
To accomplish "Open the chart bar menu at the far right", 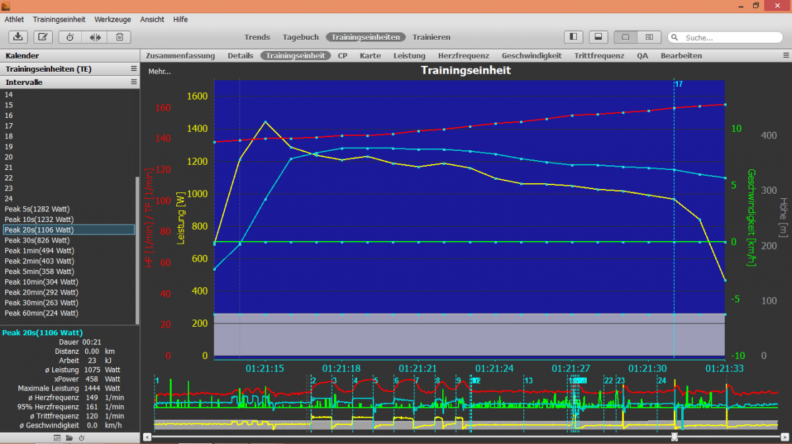I will (785, 55).
